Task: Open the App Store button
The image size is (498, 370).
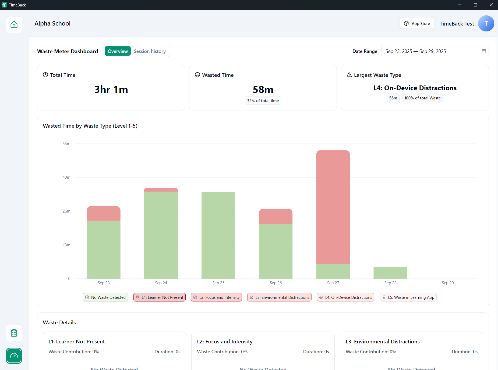Action: (x=417, y=23)
